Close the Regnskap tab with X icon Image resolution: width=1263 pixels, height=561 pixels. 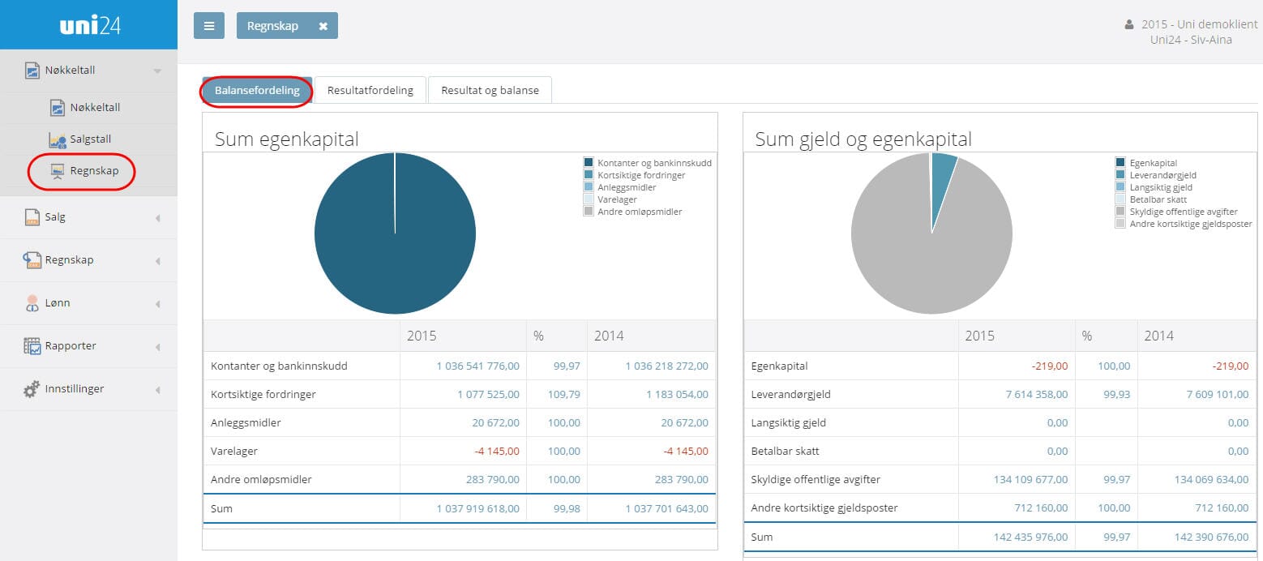point(323,26)
